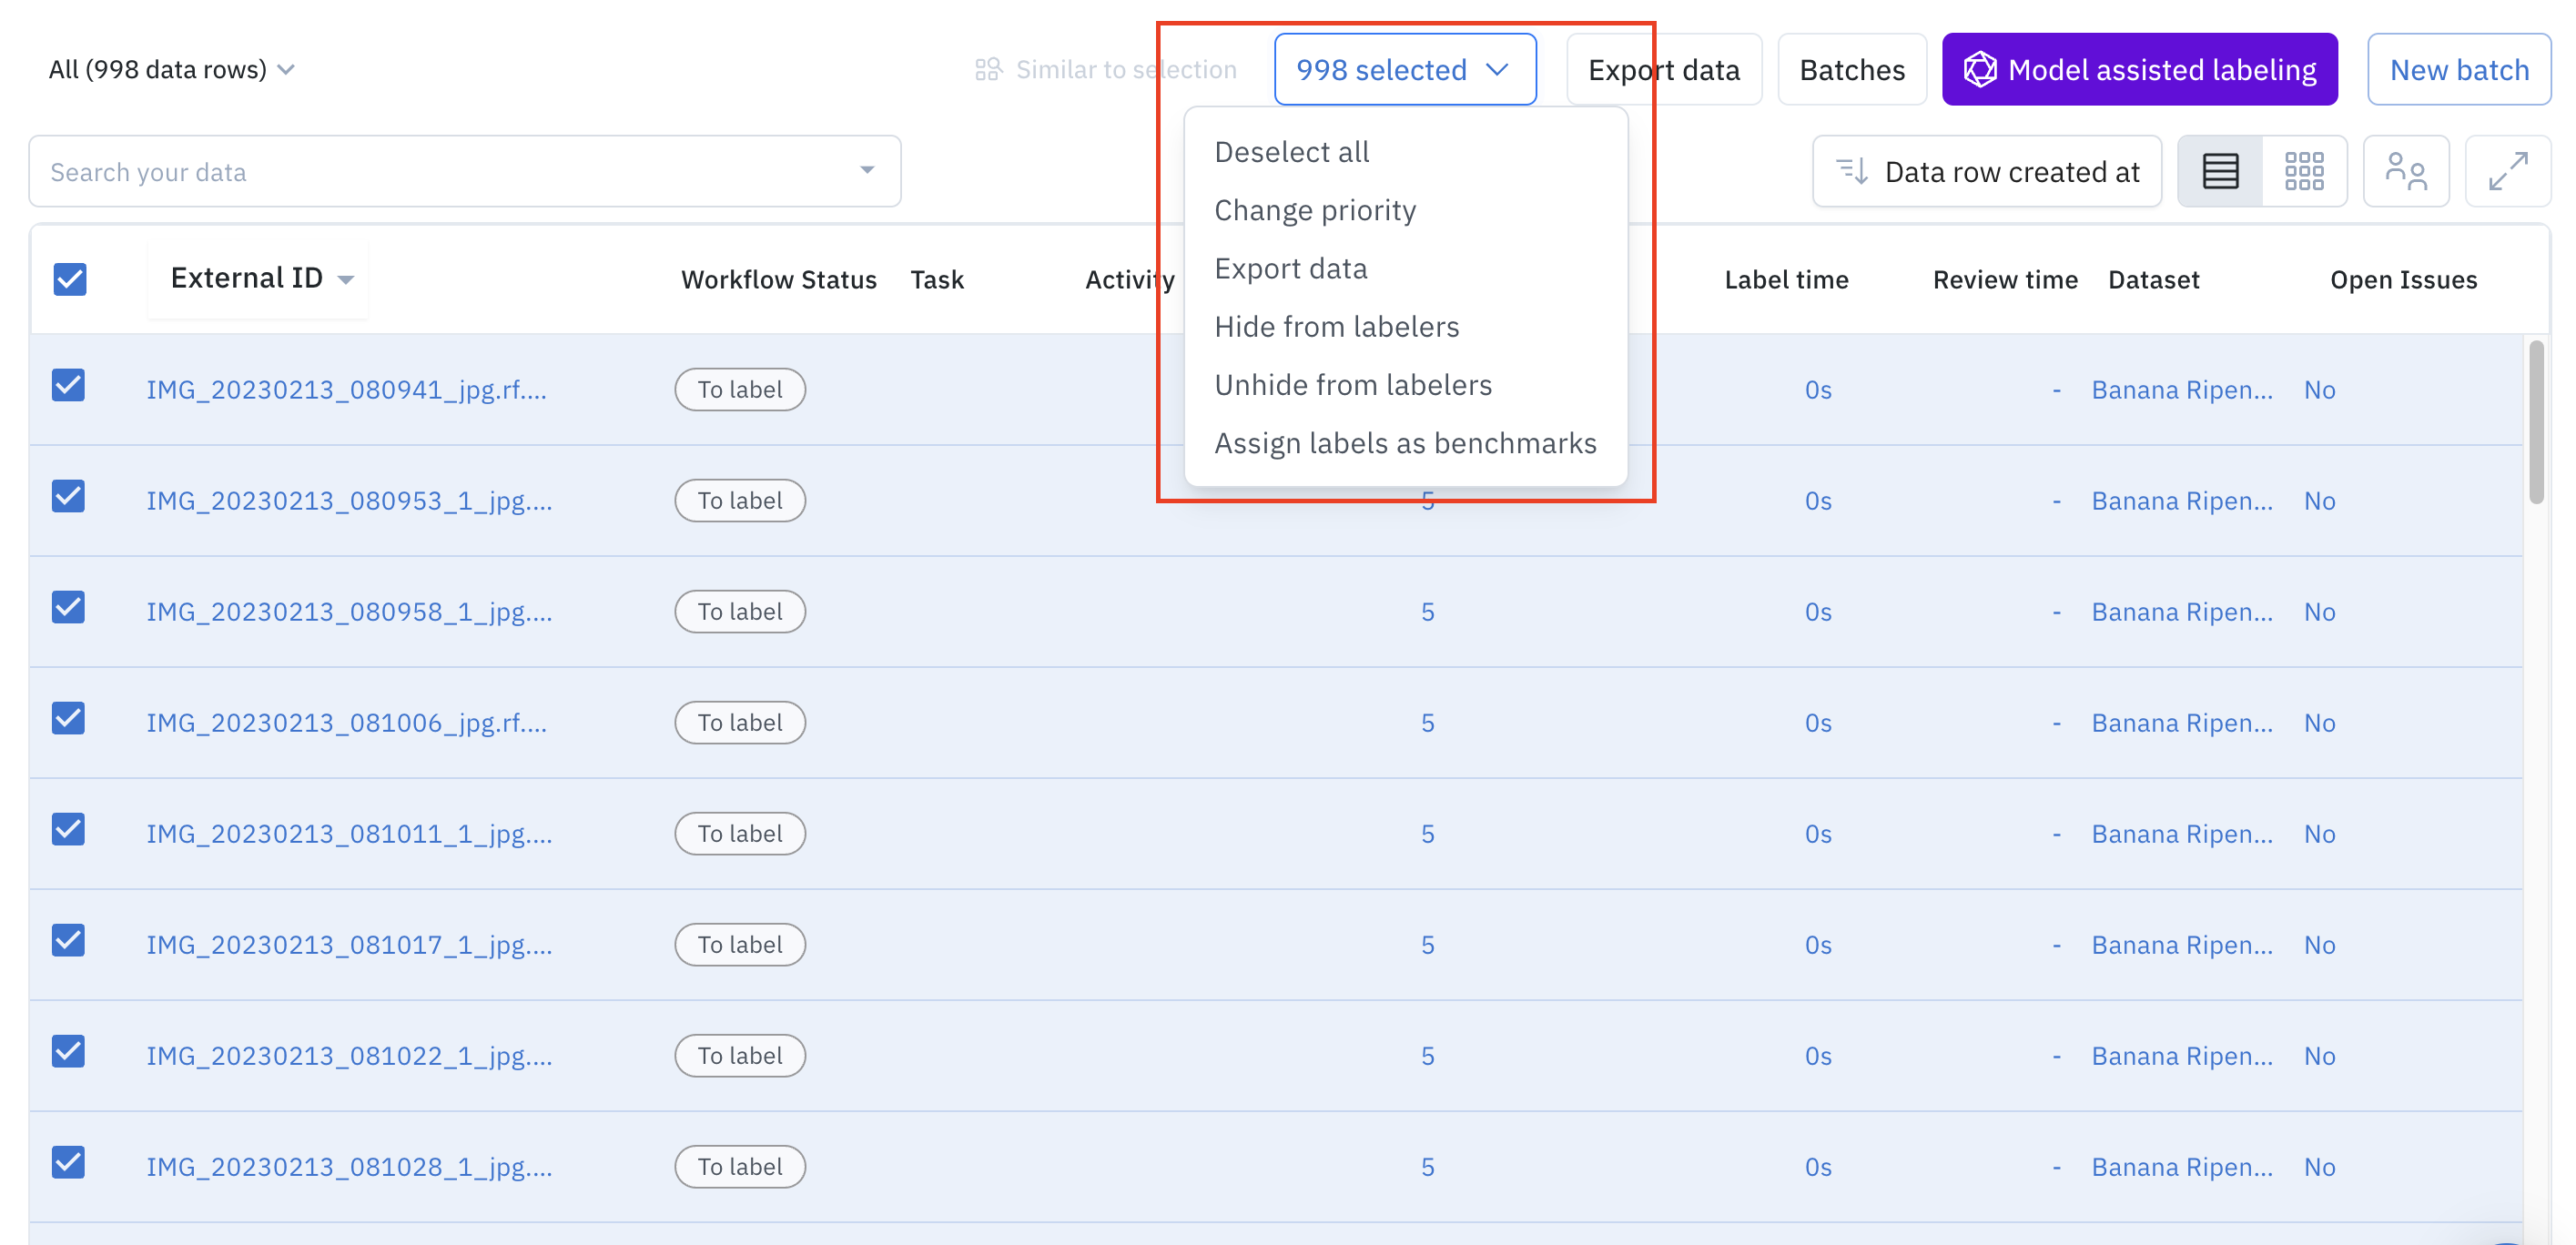Select Unhide from labelers
The image size is (2576, 1245).
pyautogui.click(x=1353, y=384)
